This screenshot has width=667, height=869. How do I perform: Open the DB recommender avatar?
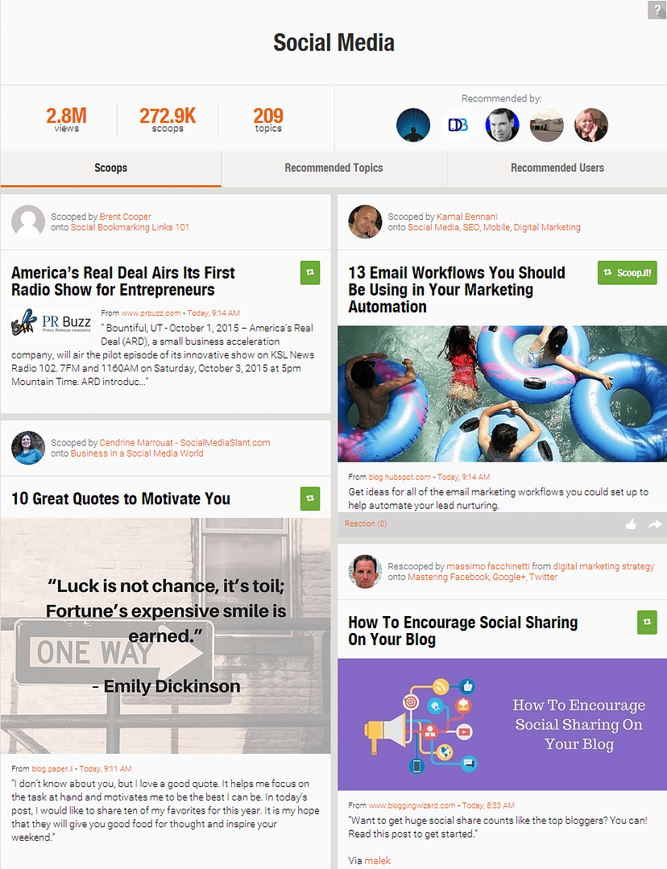point(458,125)
